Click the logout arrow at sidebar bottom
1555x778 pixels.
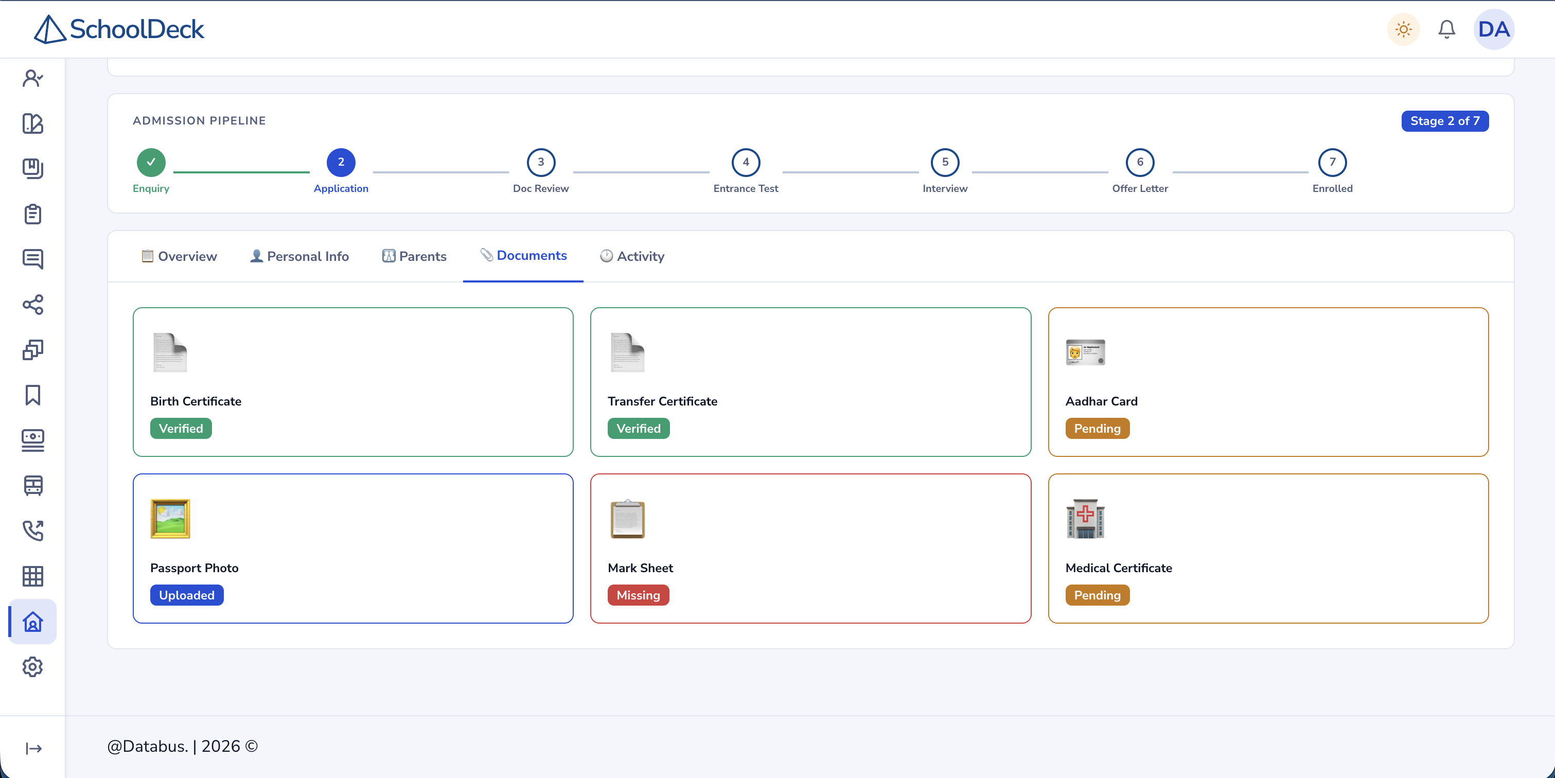click(x=32, y=749)
